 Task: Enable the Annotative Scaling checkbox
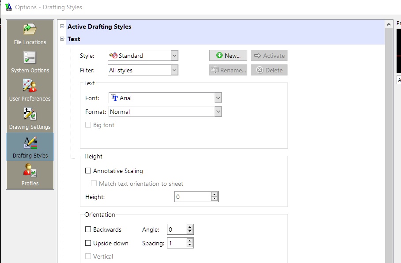coord(88,171)
